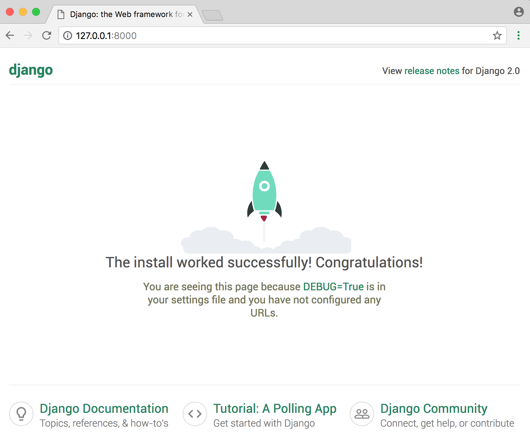Click the page document icon on the tab

pyautogui.click(x=61, y=14)
